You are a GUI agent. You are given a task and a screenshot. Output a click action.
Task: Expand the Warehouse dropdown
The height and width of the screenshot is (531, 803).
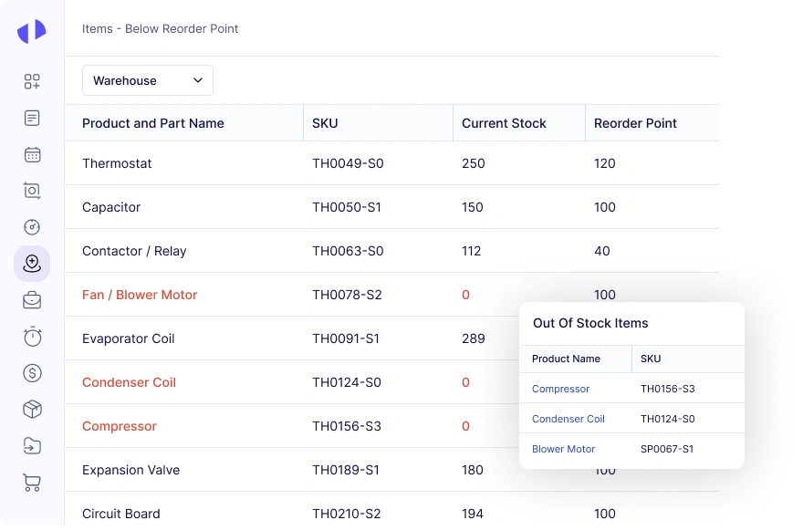click(x=148, y=80)
